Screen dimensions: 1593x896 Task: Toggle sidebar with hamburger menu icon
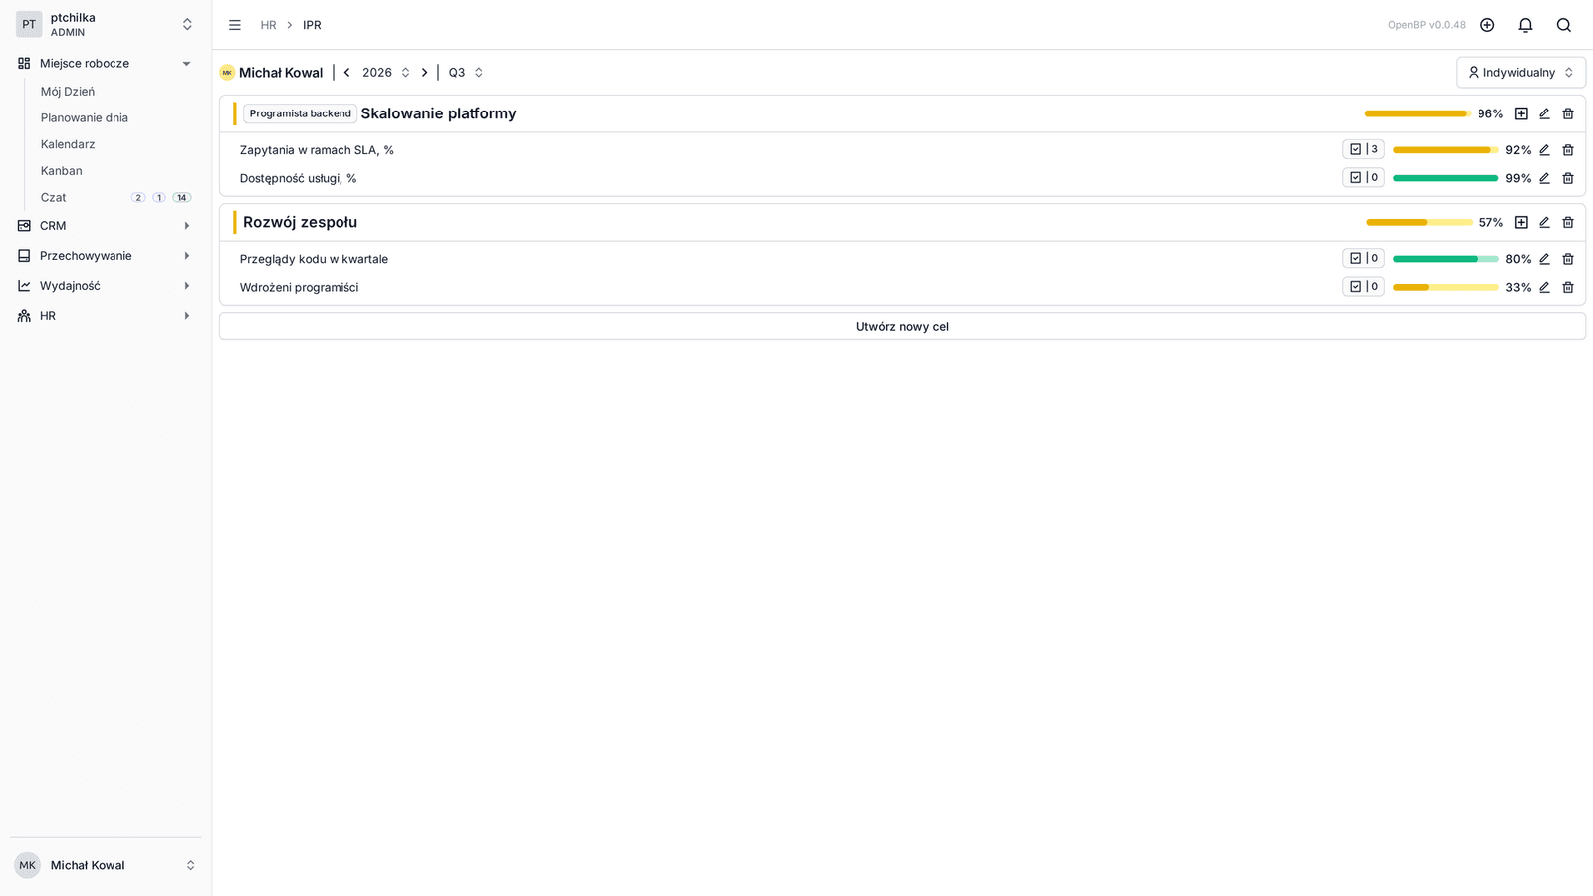(235, 25)
